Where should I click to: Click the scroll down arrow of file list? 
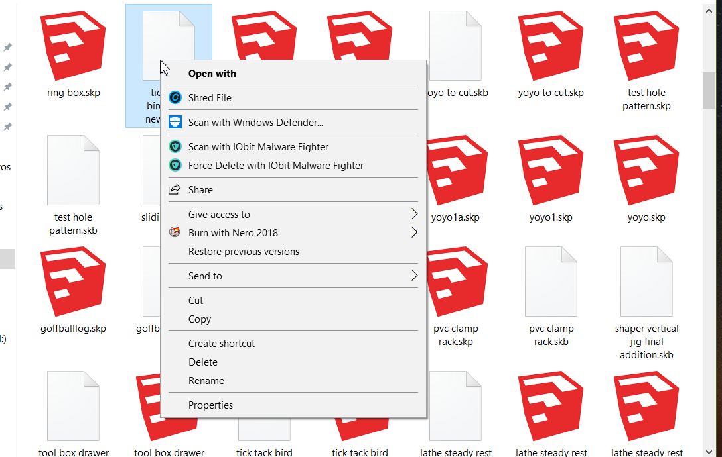709,452
